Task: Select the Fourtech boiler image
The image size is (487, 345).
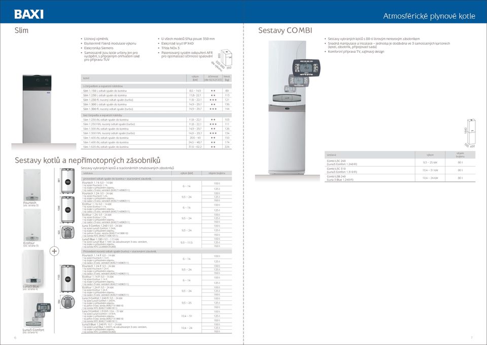Action: coord(32,185)
